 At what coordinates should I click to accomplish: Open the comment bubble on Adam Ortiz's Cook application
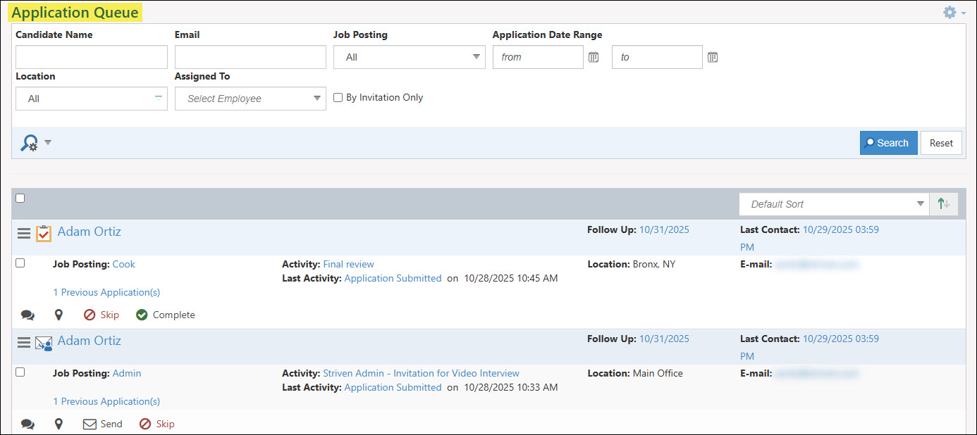click(x=27, y=315)
